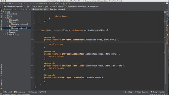Click the Find magnifier icon in the toolbar
This screenshot has height=95, width=169.
25,3
